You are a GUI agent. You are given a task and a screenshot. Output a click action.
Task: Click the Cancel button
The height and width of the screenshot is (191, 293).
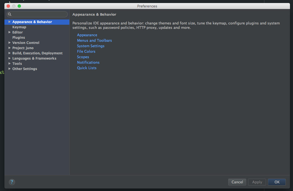pyautogui.click(x=237, y=182)
